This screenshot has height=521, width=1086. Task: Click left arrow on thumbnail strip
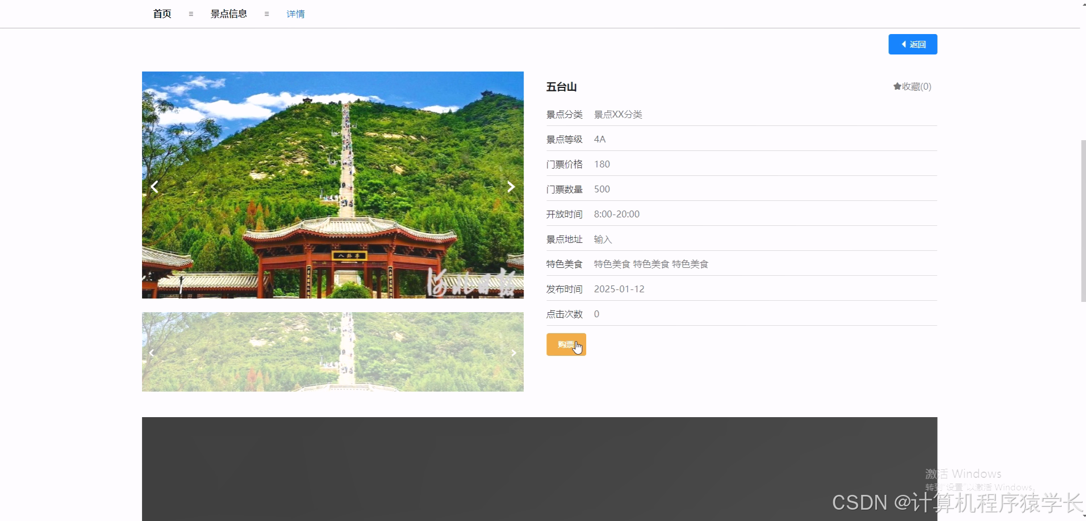coord(151,352)
